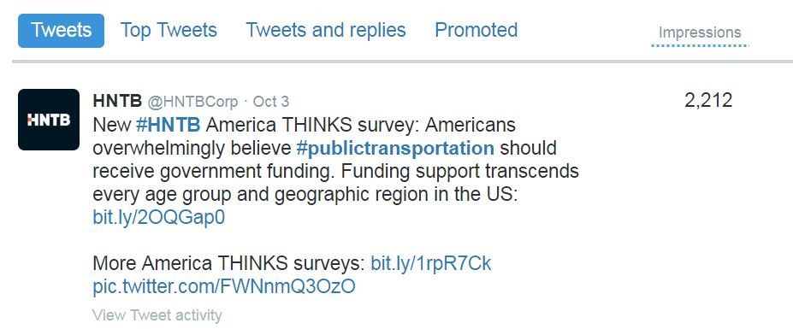This screenshot has width=793, height=329.
Task: Open the HNTB display name link
Action: point(117,101)
